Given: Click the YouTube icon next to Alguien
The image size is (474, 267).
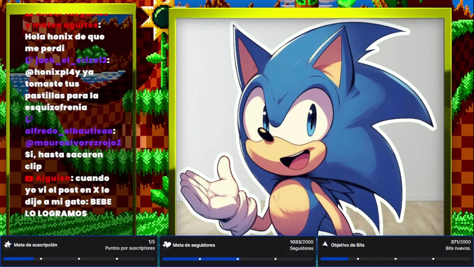Looking at the screenshot, I should tap(29, 179).
